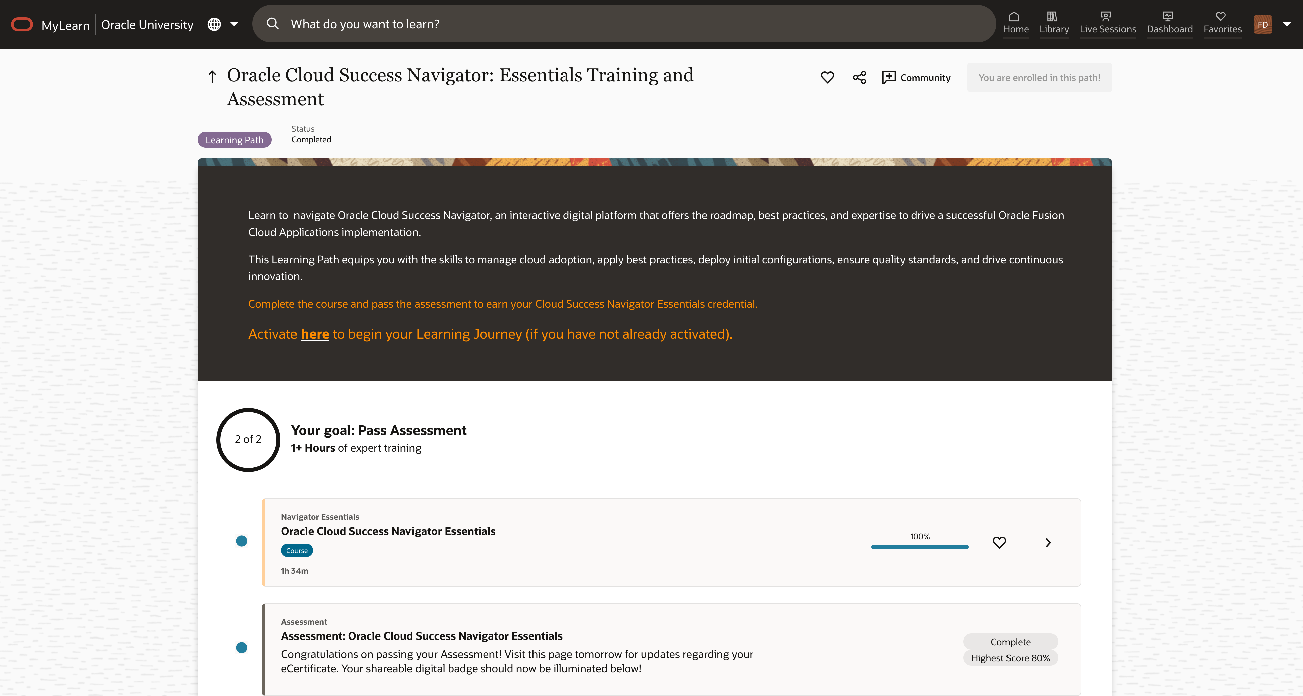Open the Library nav item
The width and height of the screenshot is (1303, 696).
[x=1054, y=23]
